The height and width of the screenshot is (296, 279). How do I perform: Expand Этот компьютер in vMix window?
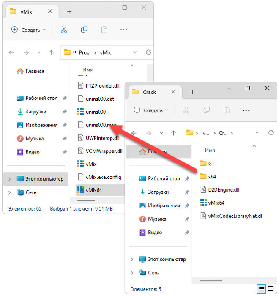(9, 179)
